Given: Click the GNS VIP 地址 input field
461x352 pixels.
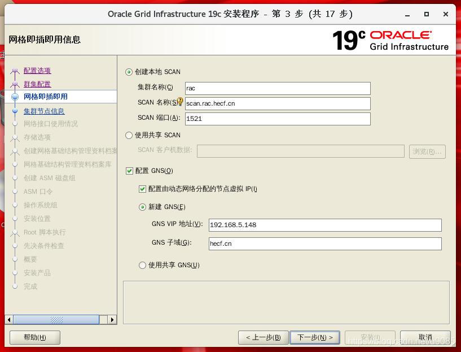Looking at the screenshot, I should pyautogui.click(x=325, y=225).
